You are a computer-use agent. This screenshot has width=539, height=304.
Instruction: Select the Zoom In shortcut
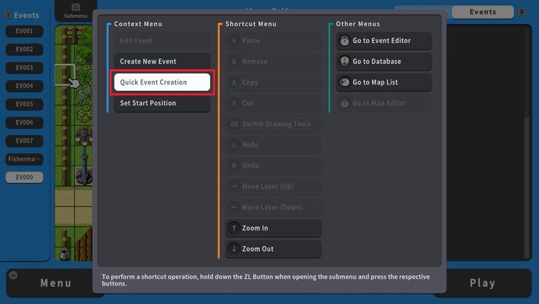(x=273, y=228)
